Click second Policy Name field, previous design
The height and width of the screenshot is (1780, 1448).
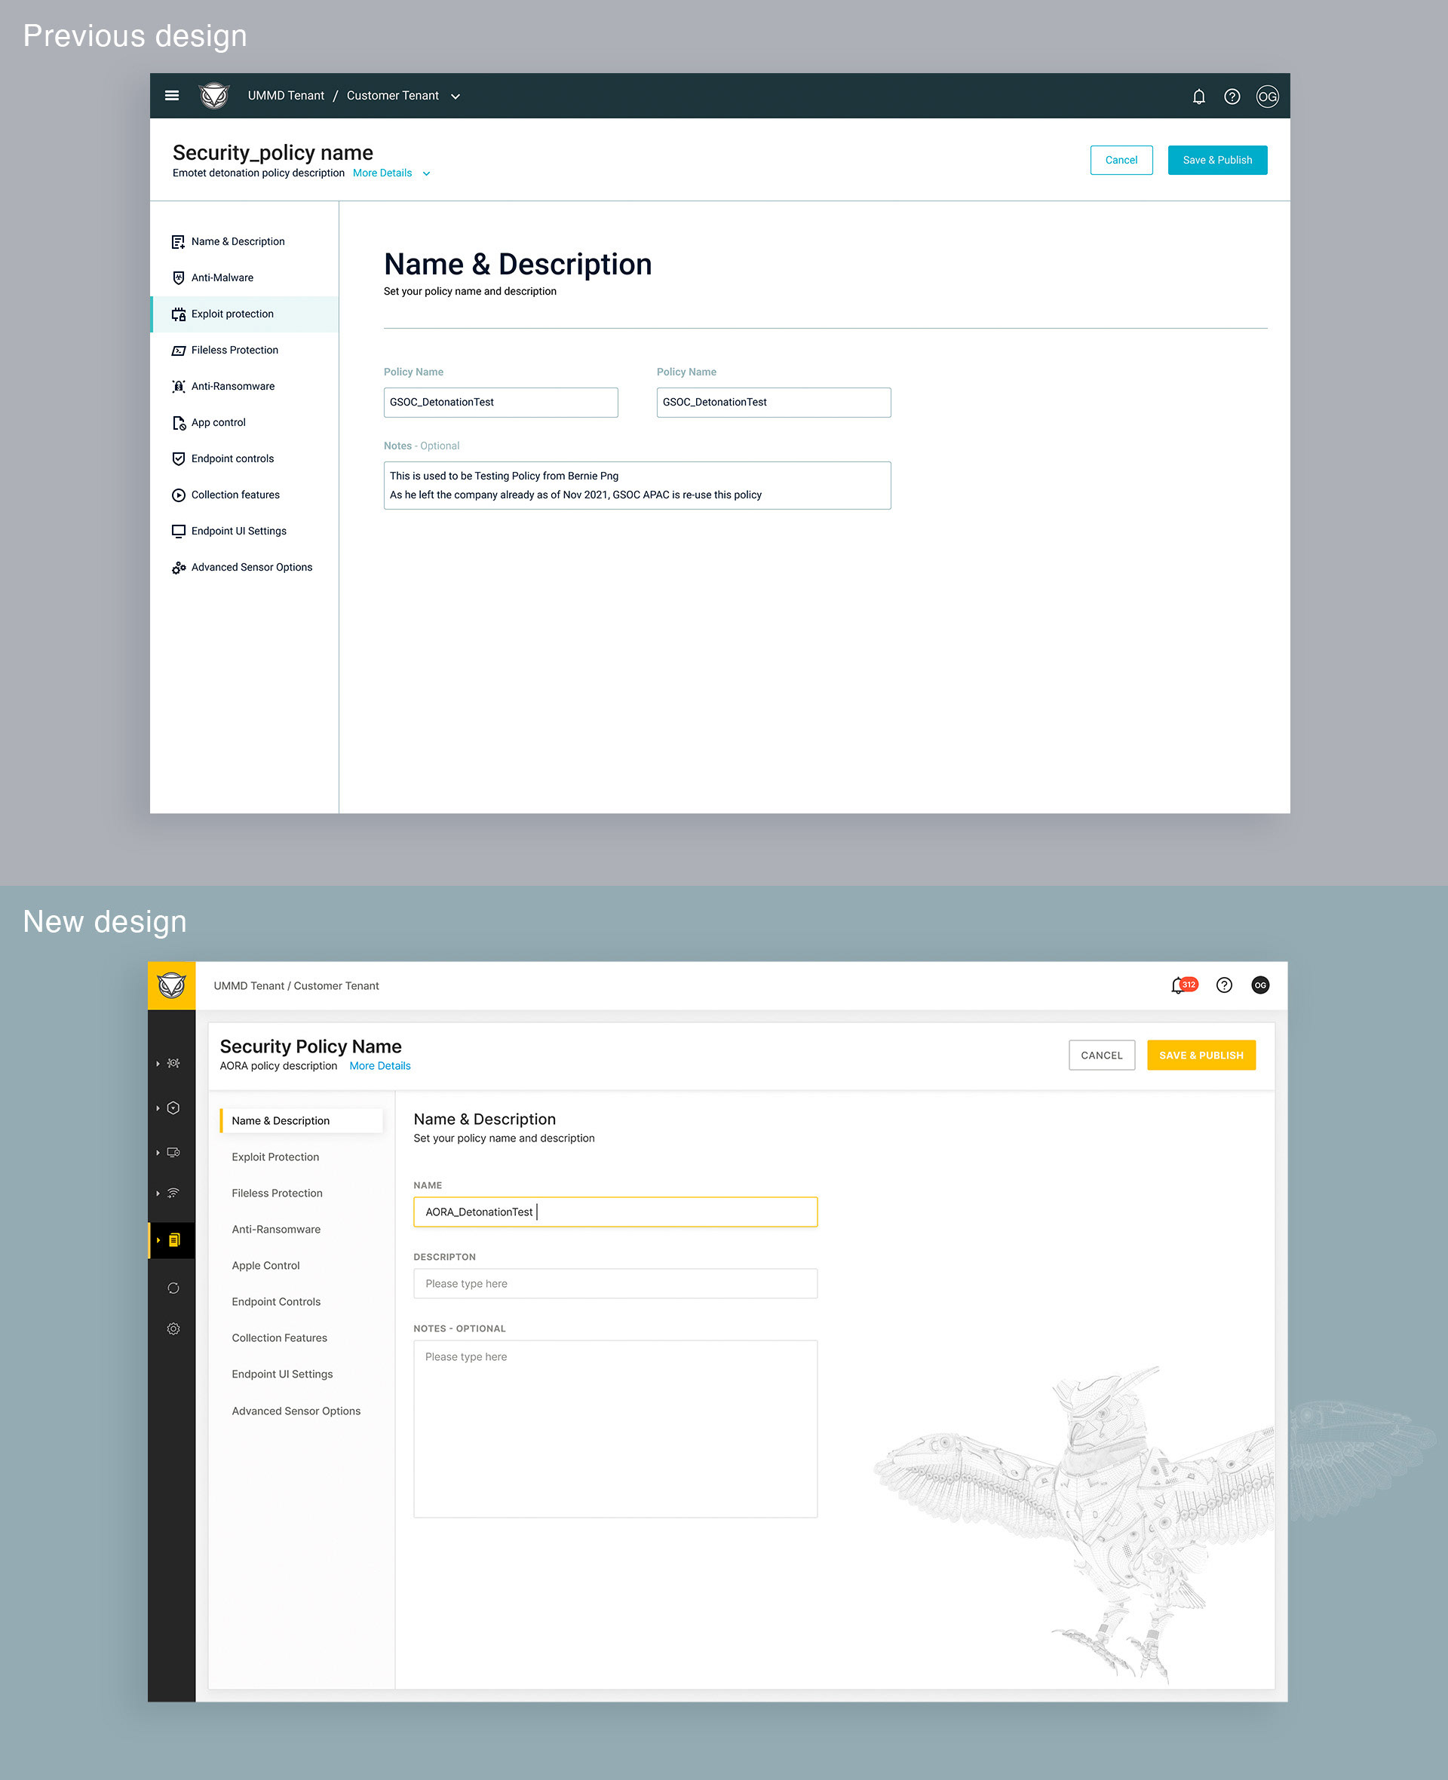pos(773,403)
